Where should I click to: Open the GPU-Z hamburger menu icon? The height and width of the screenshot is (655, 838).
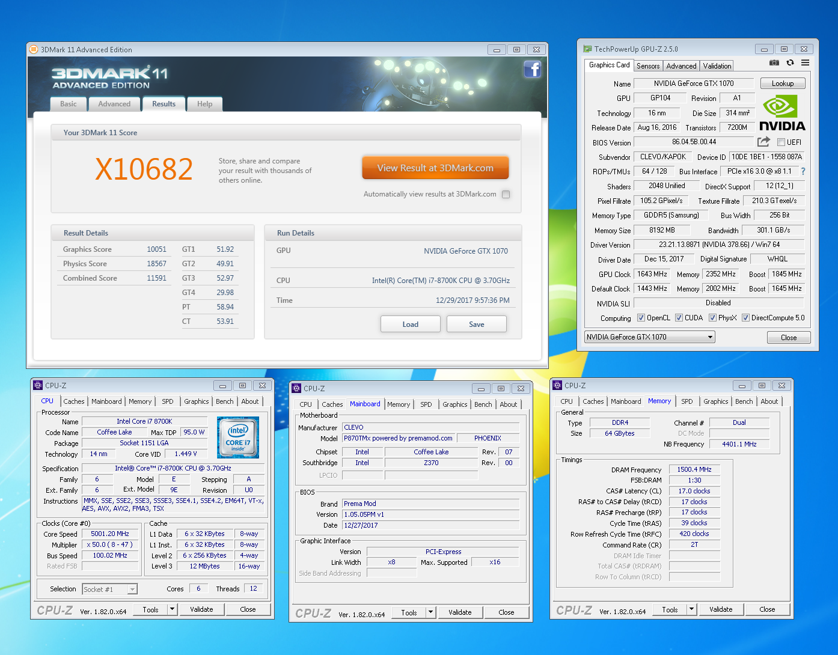coord(805,62)
